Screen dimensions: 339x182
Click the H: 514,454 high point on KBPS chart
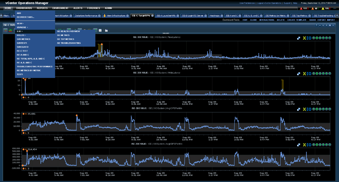(x=27, y=151)
